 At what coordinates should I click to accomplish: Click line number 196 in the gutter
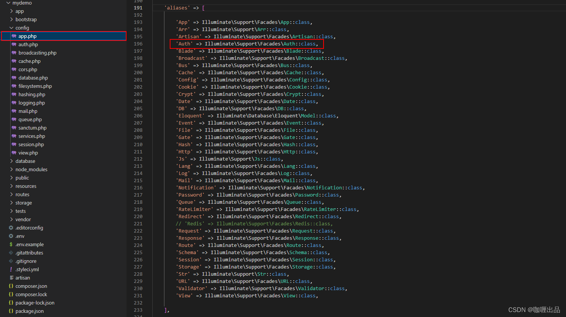click(x=138, y=44)
